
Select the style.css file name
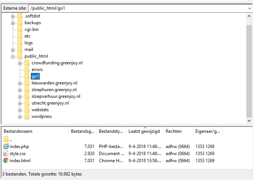(x=17, y=154)
